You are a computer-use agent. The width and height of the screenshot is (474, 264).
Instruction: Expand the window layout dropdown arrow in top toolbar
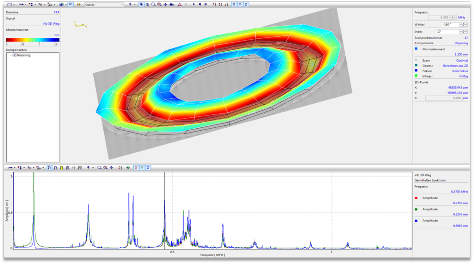click(x=14, y=4)
